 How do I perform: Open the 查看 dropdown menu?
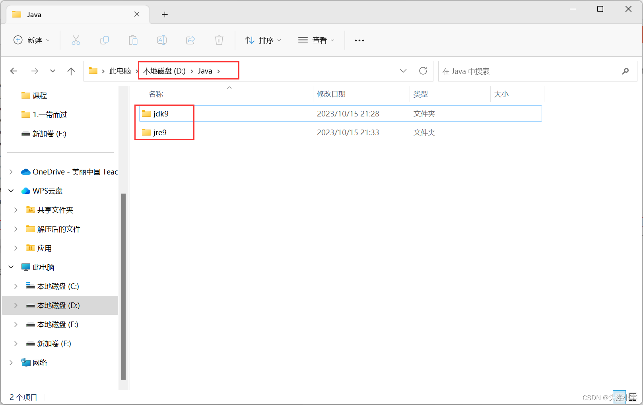pyautogui.click(x=316, y=40)
